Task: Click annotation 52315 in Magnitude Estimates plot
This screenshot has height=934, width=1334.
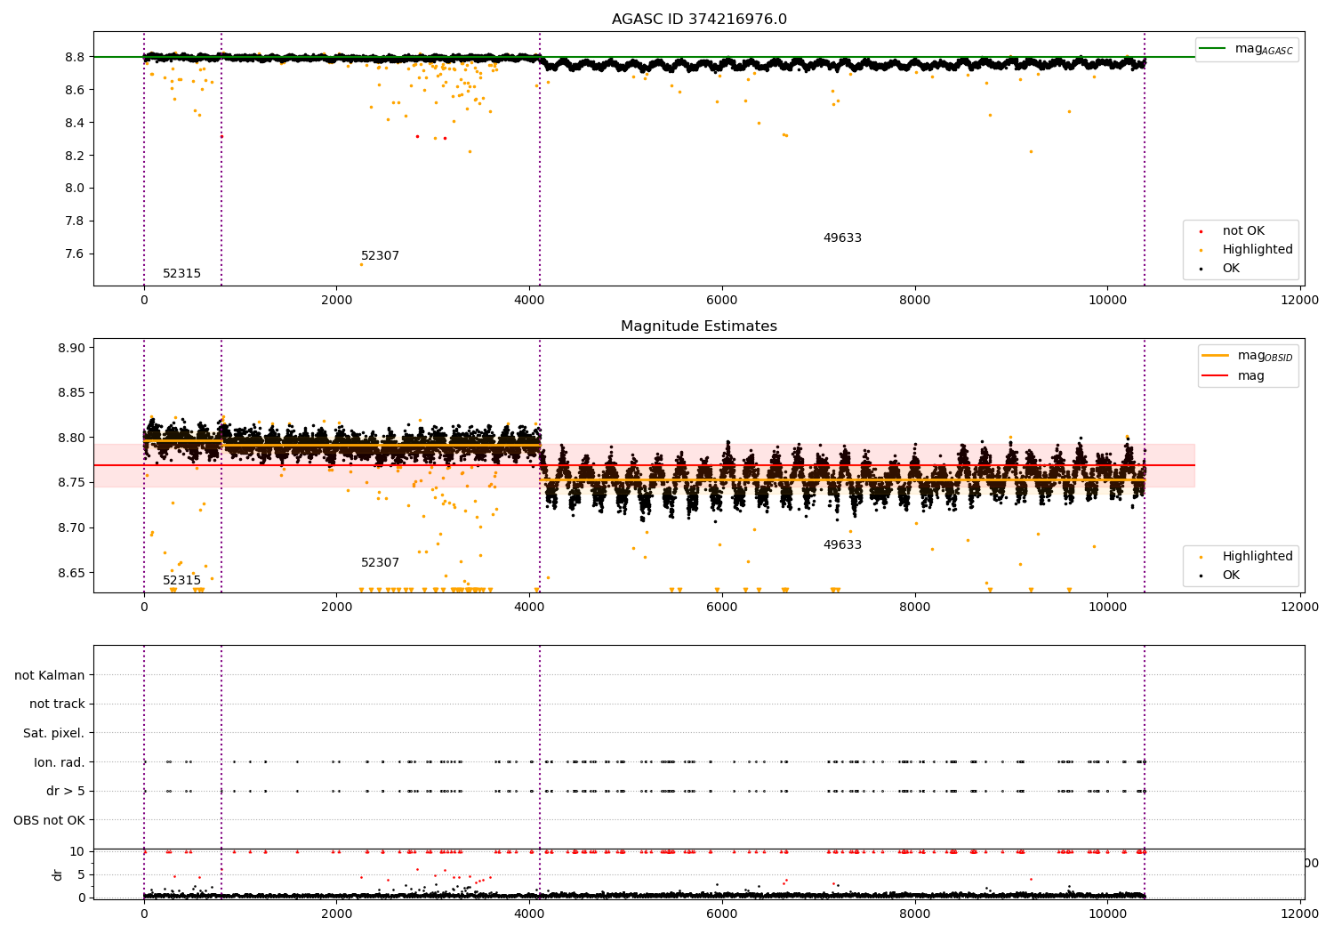Action: click(x=181, y=581)
